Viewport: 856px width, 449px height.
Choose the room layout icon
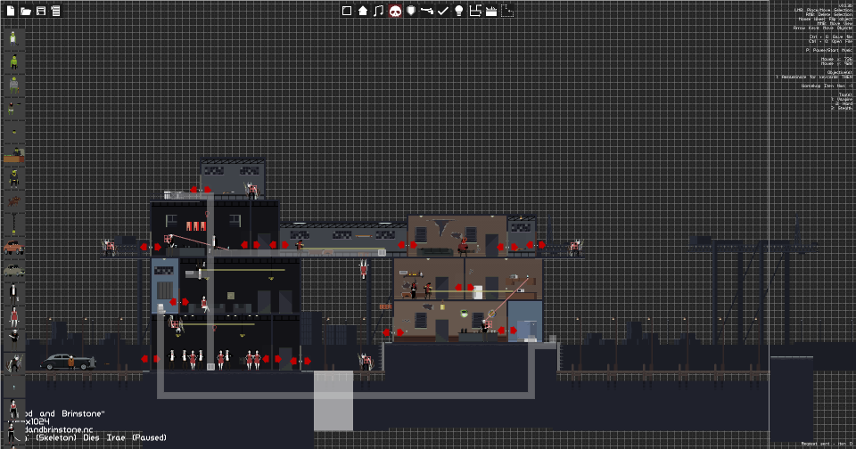475,11
